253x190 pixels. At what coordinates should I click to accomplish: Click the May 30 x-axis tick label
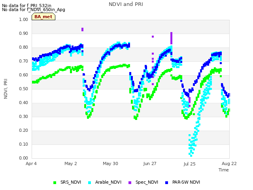[111, 163]
